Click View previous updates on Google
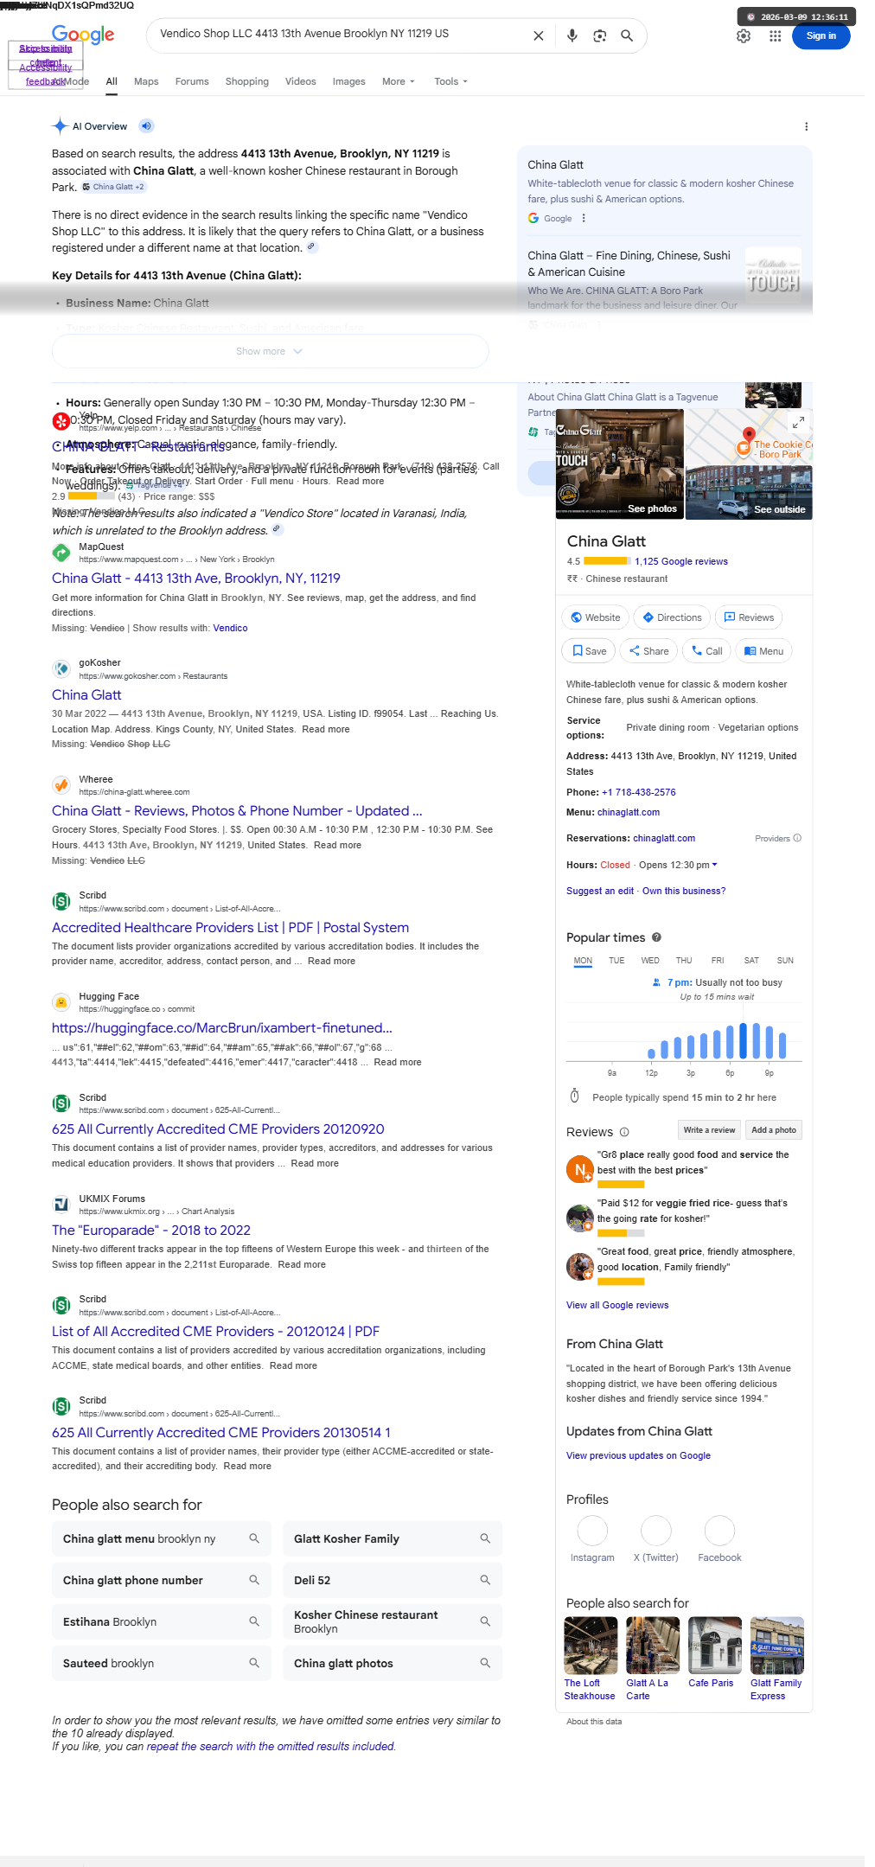Screen dimensions: 875x1867 click(638, 1456)
